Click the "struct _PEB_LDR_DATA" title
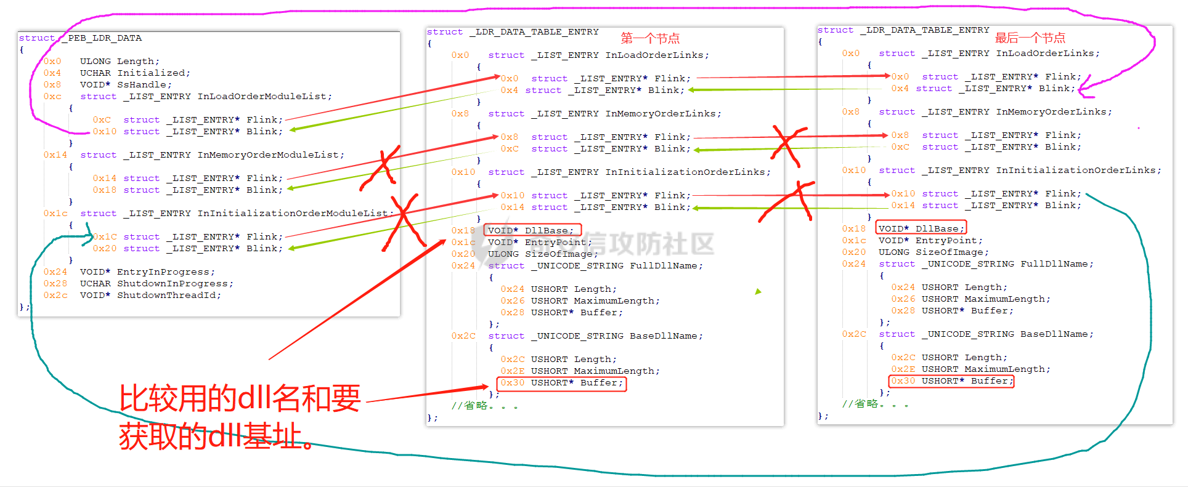This screenshot has width=1188, height=487. [81, 38]
